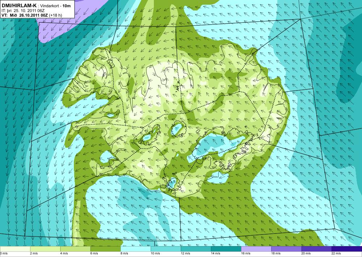Click the '12 m/s' legend label
The width and height of the screenshot is (362, 257).
coord(185,253)
